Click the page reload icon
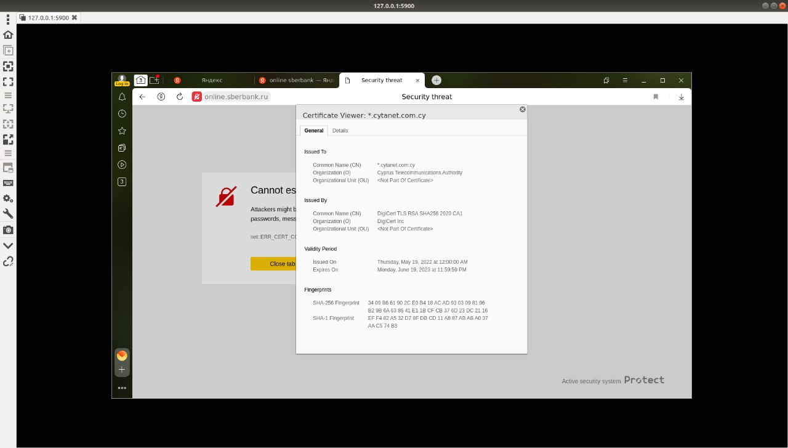The width and height of the screenshot is (788, 448). point(180,97)
